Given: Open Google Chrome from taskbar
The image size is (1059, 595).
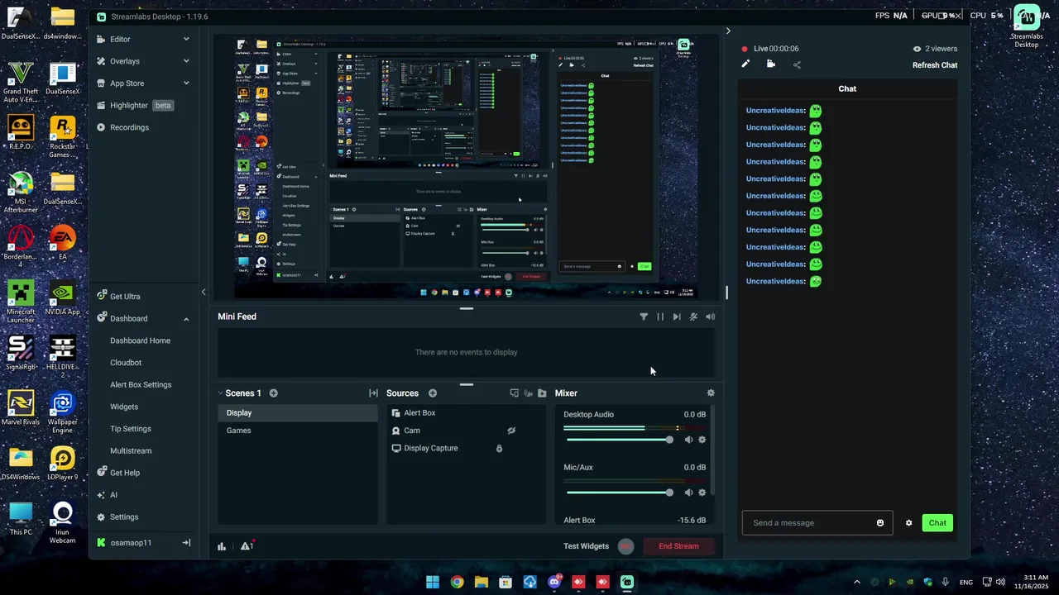Looking at the screenshot, I should point(457,583).
